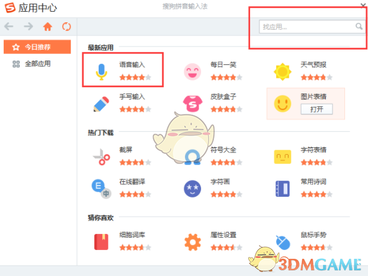Viewport: 368px width, 276px height.
Task: Open the 语音输入 microphone app
Action: point(101,72)
